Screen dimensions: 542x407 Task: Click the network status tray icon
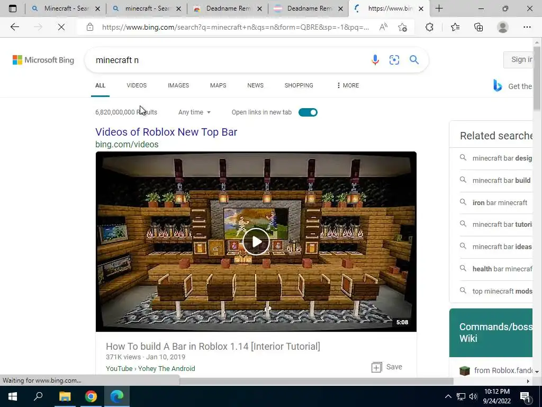(x=461, y=396)
